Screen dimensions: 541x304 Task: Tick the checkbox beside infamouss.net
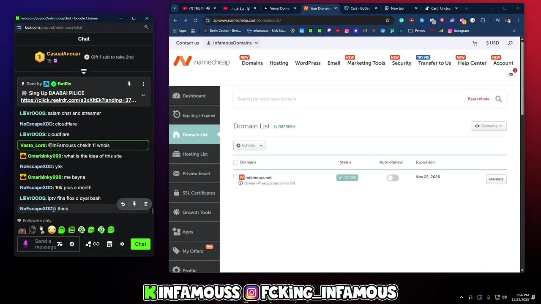[x=235, y=177]
